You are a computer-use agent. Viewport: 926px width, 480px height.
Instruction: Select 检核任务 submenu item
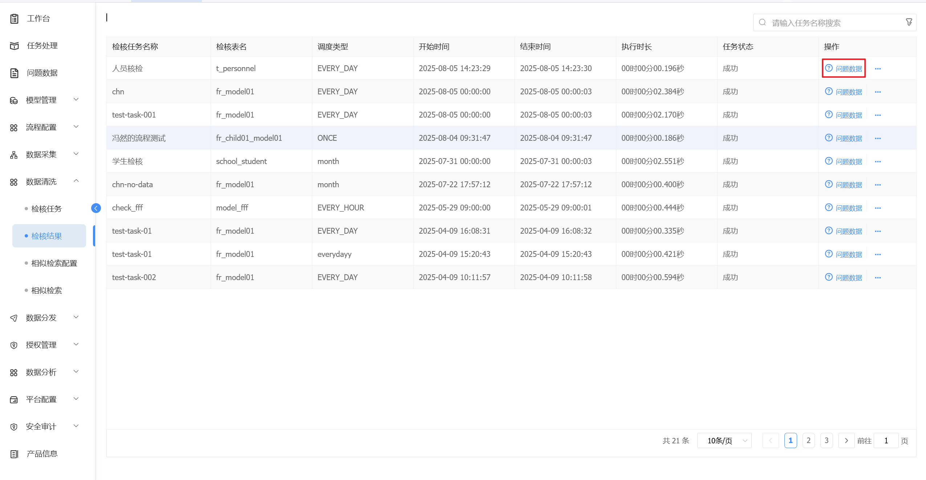pyautogui.click(x=46, y=209)
